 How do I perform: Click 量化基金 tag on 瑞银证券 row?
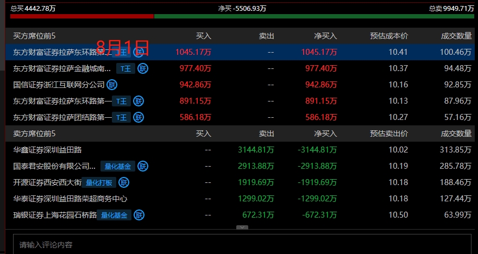point(114,215)
